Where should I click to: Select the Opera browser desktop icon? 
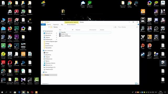[10, 64]
